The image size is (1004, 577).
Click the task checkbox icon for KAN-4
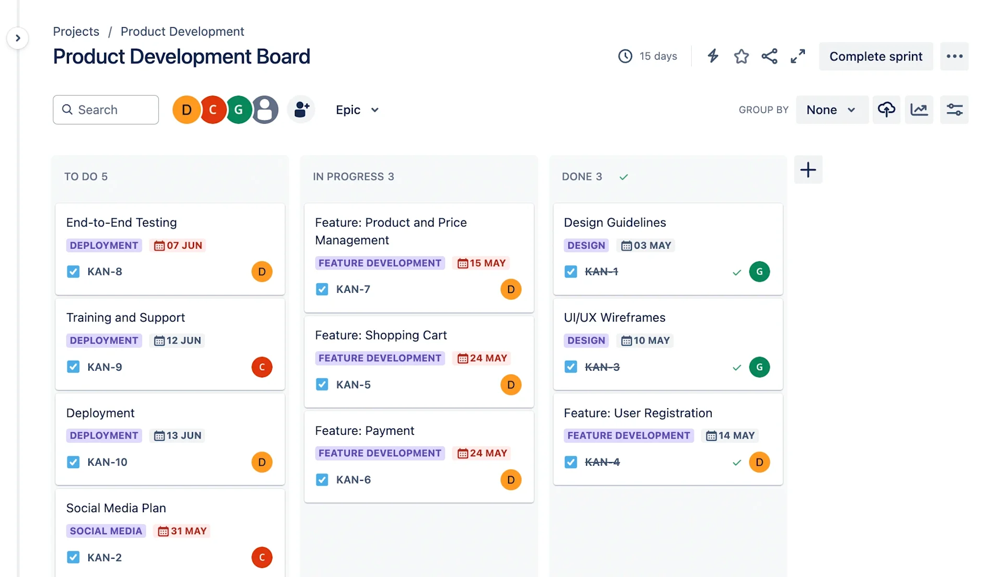[x=571, y=462]
